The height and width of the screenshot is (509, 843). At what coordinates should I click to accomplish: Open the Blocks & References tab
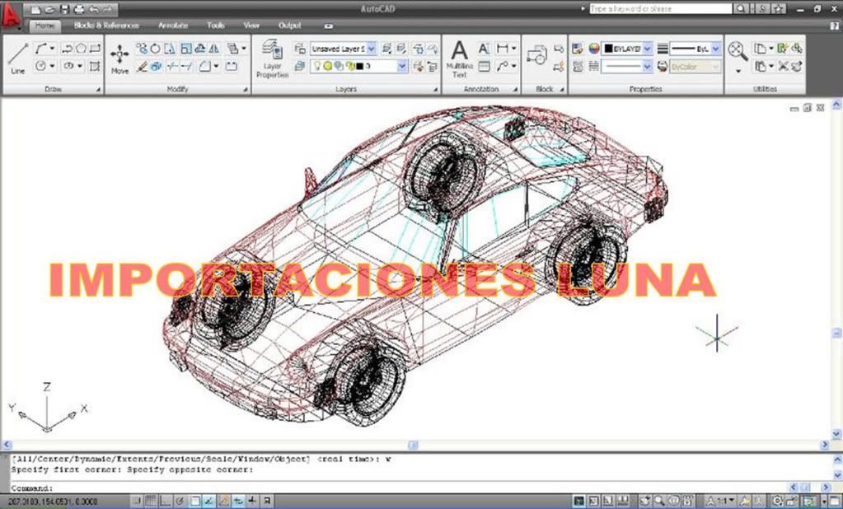tap(106, 26)
